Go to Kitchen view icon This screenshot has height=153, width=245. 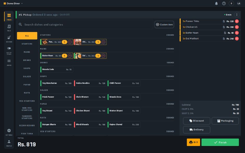coord(9,39)
